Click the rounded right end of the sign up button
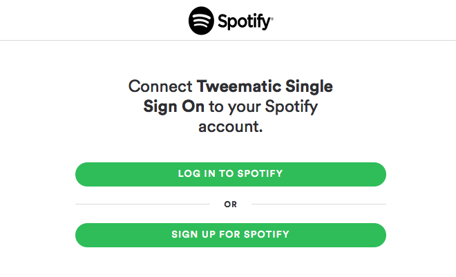 pos(377,235)
